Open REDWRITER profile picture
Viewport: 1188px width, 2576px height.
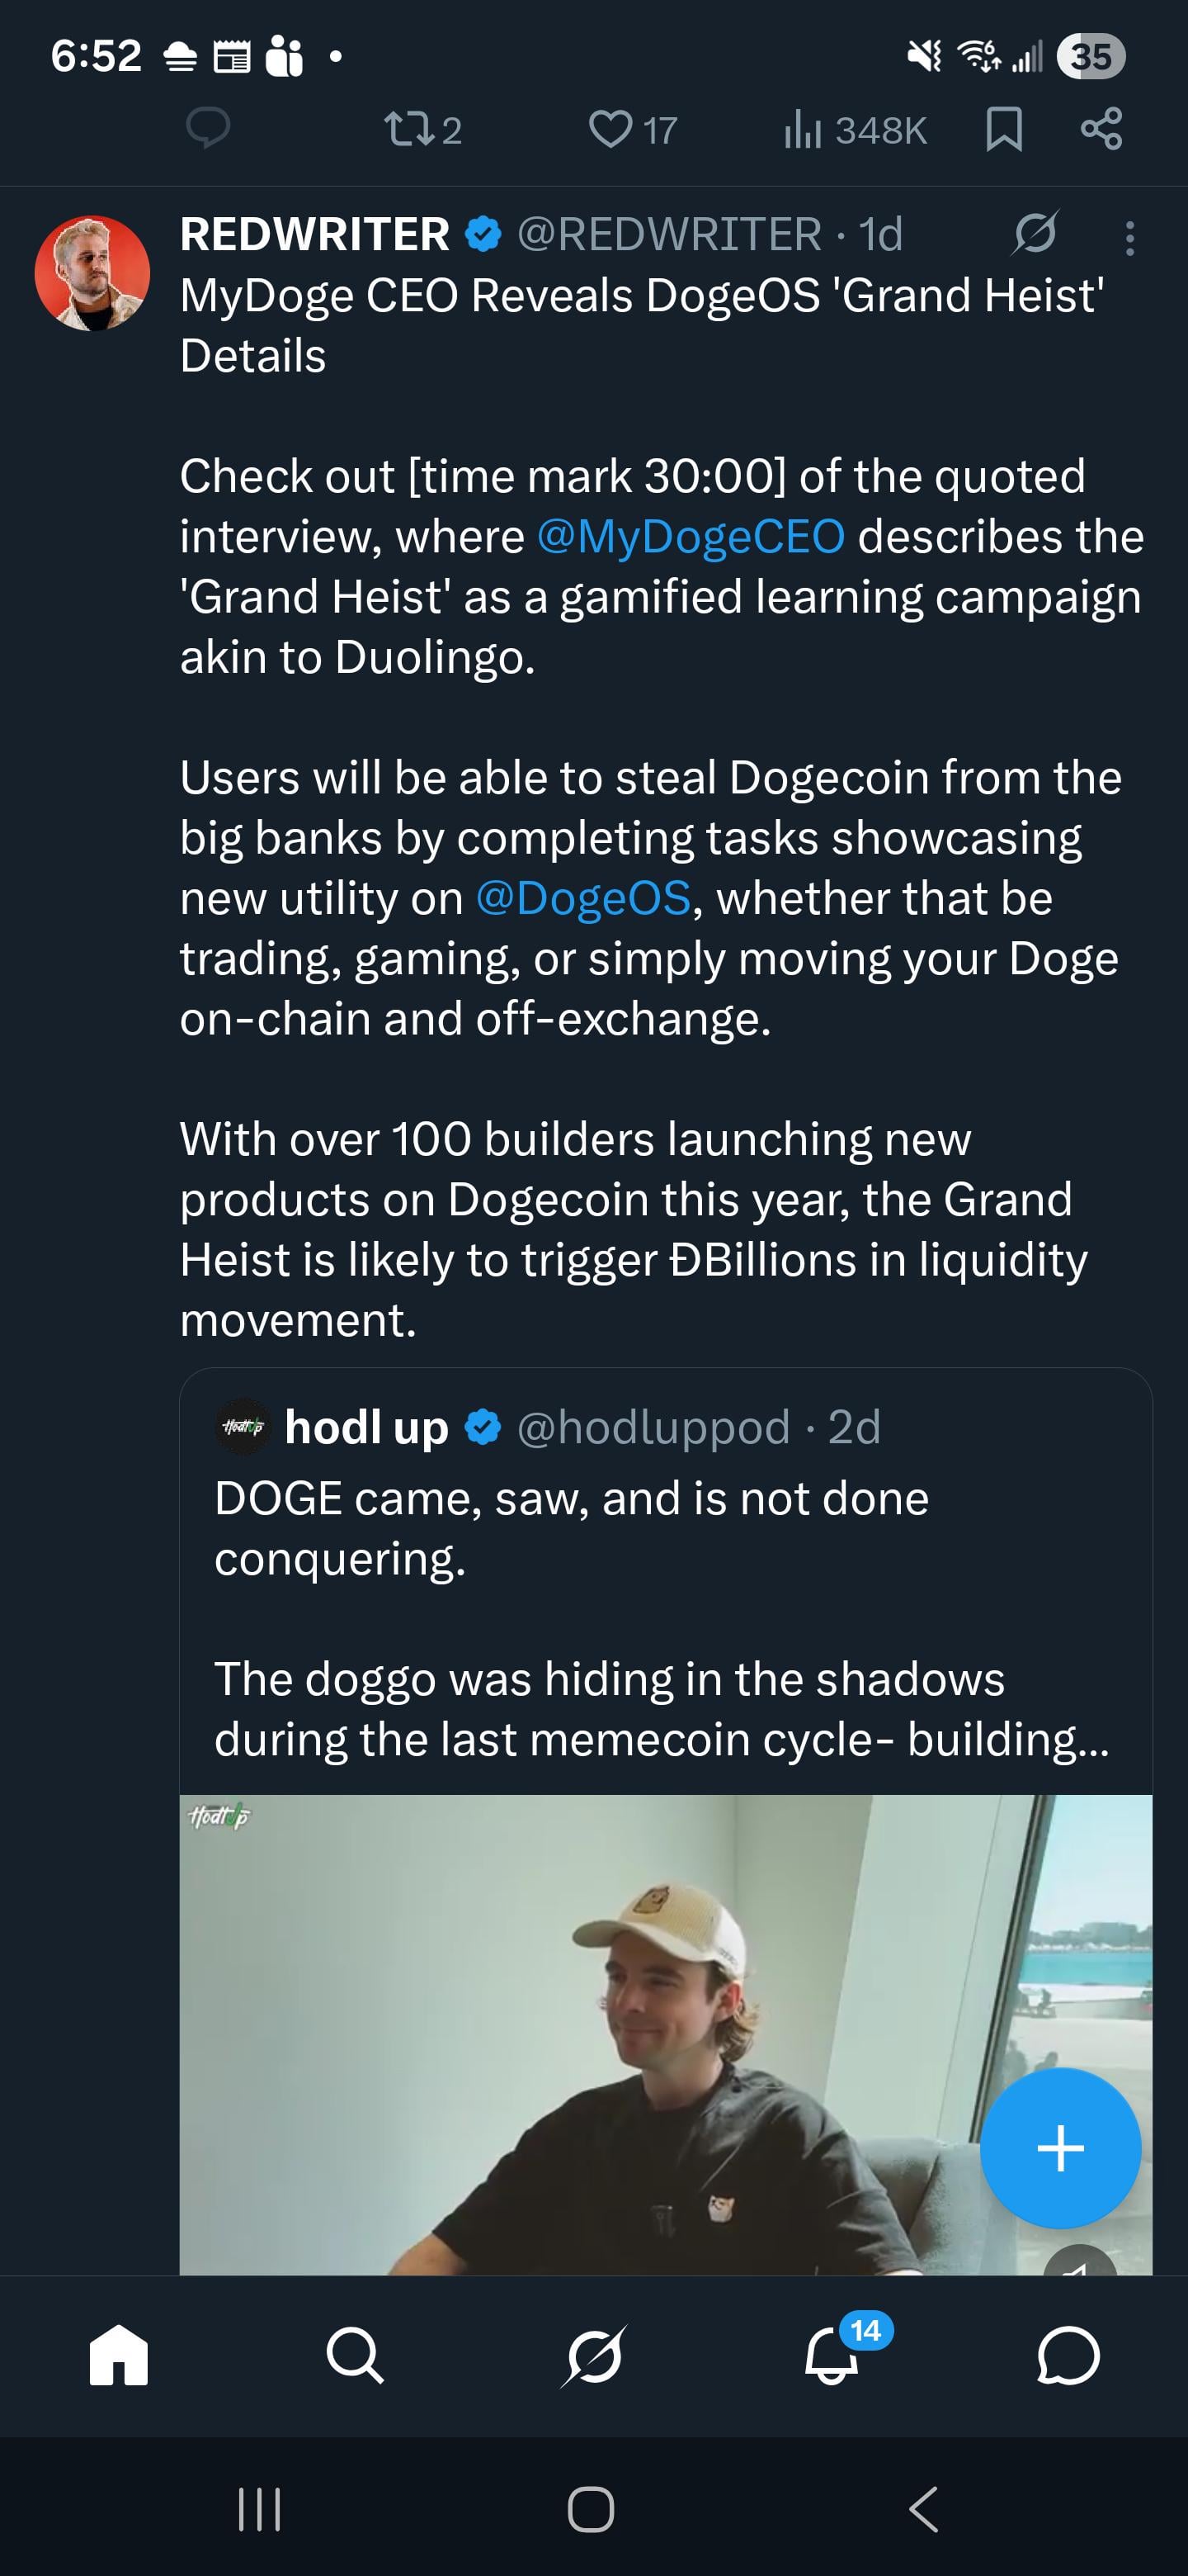click(92, 272)
